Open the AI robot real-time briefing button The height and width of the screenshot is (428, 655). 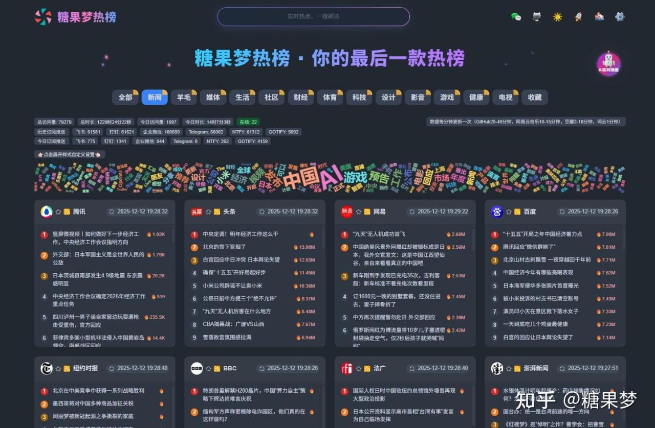point(608,64)
